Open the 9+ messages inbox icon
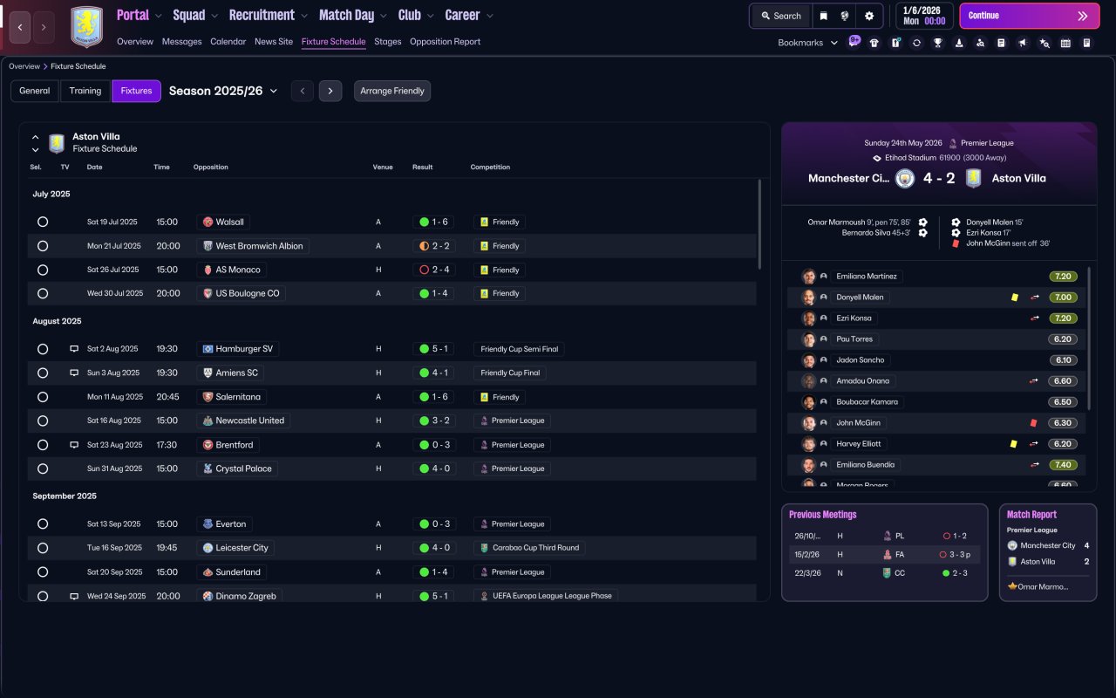Viewport: 1116px width, 698px height. pos(854,42)
